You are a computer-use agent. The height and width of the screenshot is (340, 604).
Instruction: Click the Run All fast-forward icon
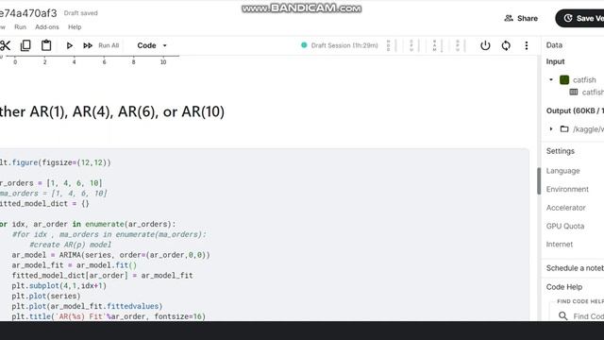(88, 45)
